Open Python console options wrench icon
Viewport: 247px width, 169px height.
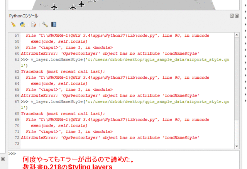pyautogui.click(x=45, y=24)
